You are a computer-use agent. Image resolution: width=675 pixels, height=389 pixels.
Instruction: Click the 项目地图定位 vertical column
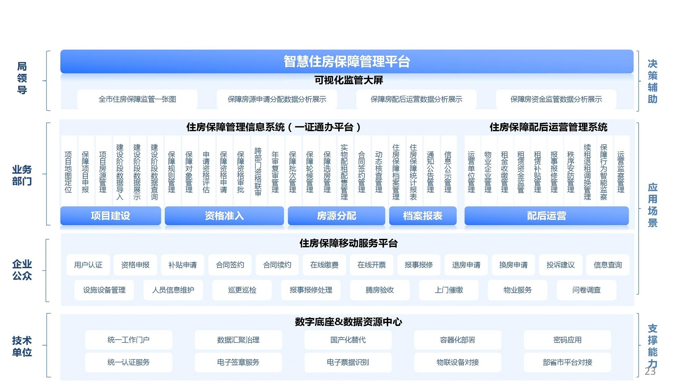click(68, 172)
